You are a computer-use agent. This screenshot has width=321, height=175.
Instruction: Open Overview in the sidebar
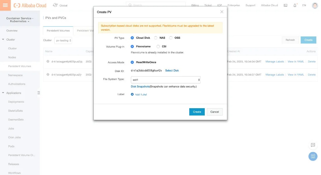point(12,31)
